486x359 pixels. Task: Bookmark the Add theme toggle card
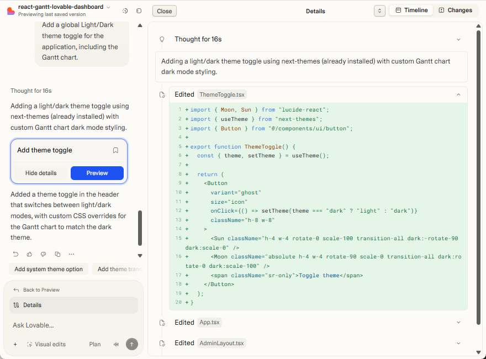tap(116, 149)
